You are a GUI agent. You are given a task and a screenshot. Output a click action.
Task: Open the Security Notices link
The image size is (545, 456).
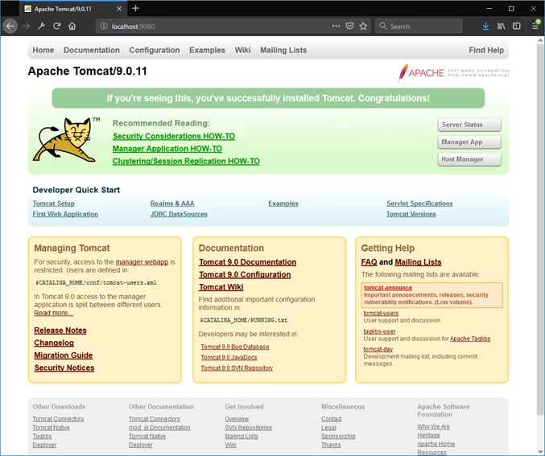(64, 368)
